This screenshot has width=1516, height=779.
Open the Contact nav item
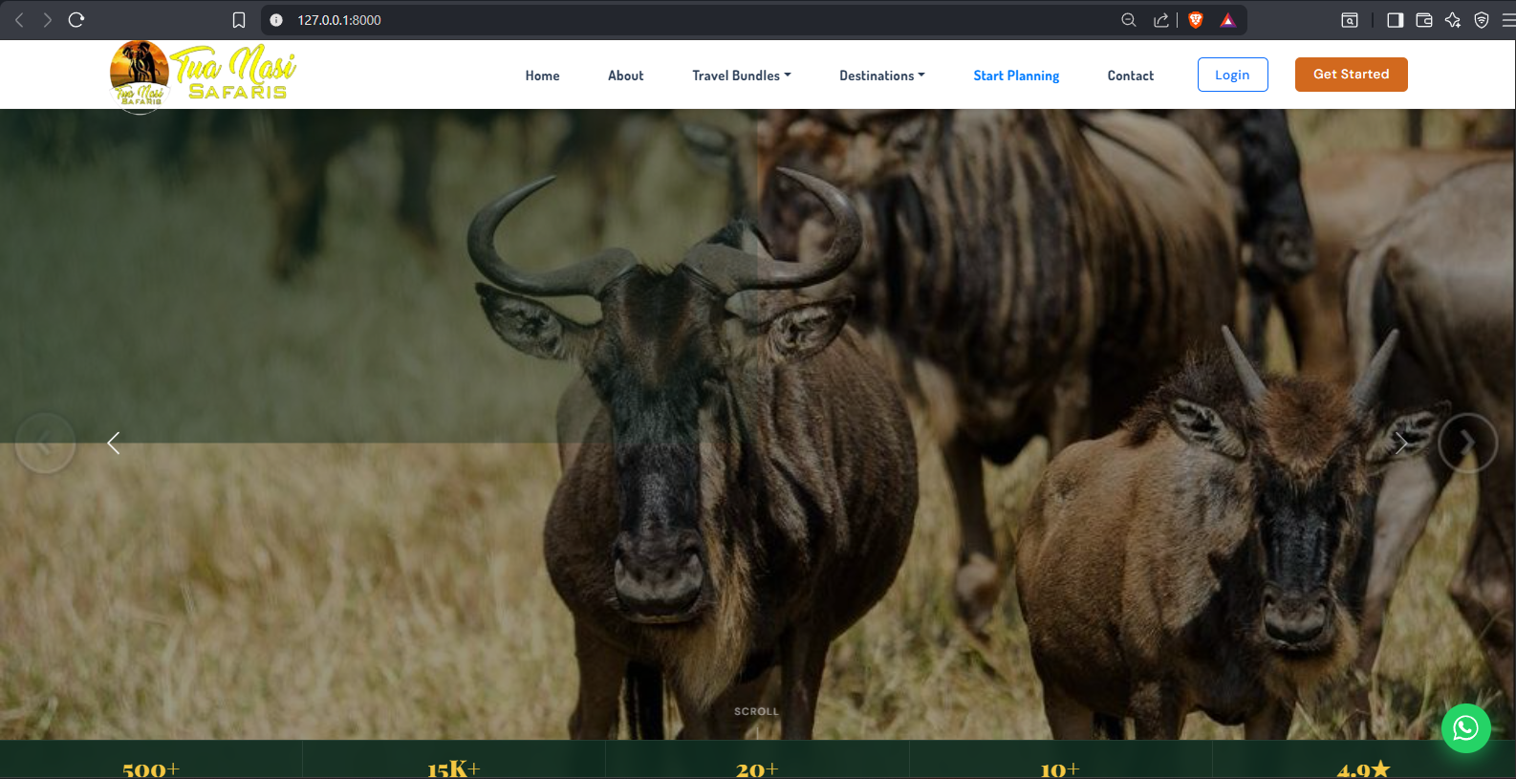click(x=1130, y=76)
